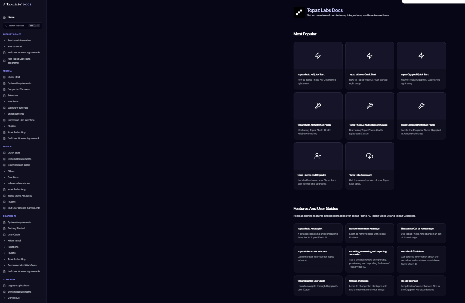
Task: Expand Enhancements under Photo AI
Action: pos(16,114)
